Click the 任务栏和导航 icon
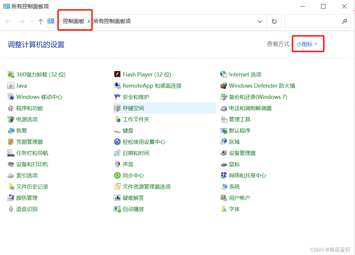Viewport: 355px width, 255px height. 11,153
